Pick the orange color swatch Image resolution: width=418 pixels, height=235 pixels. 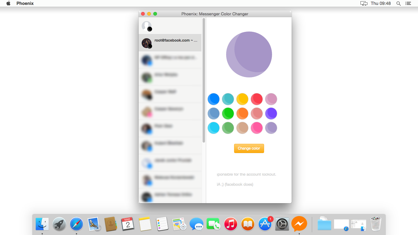pyautogui.click(x=242, y=114)
